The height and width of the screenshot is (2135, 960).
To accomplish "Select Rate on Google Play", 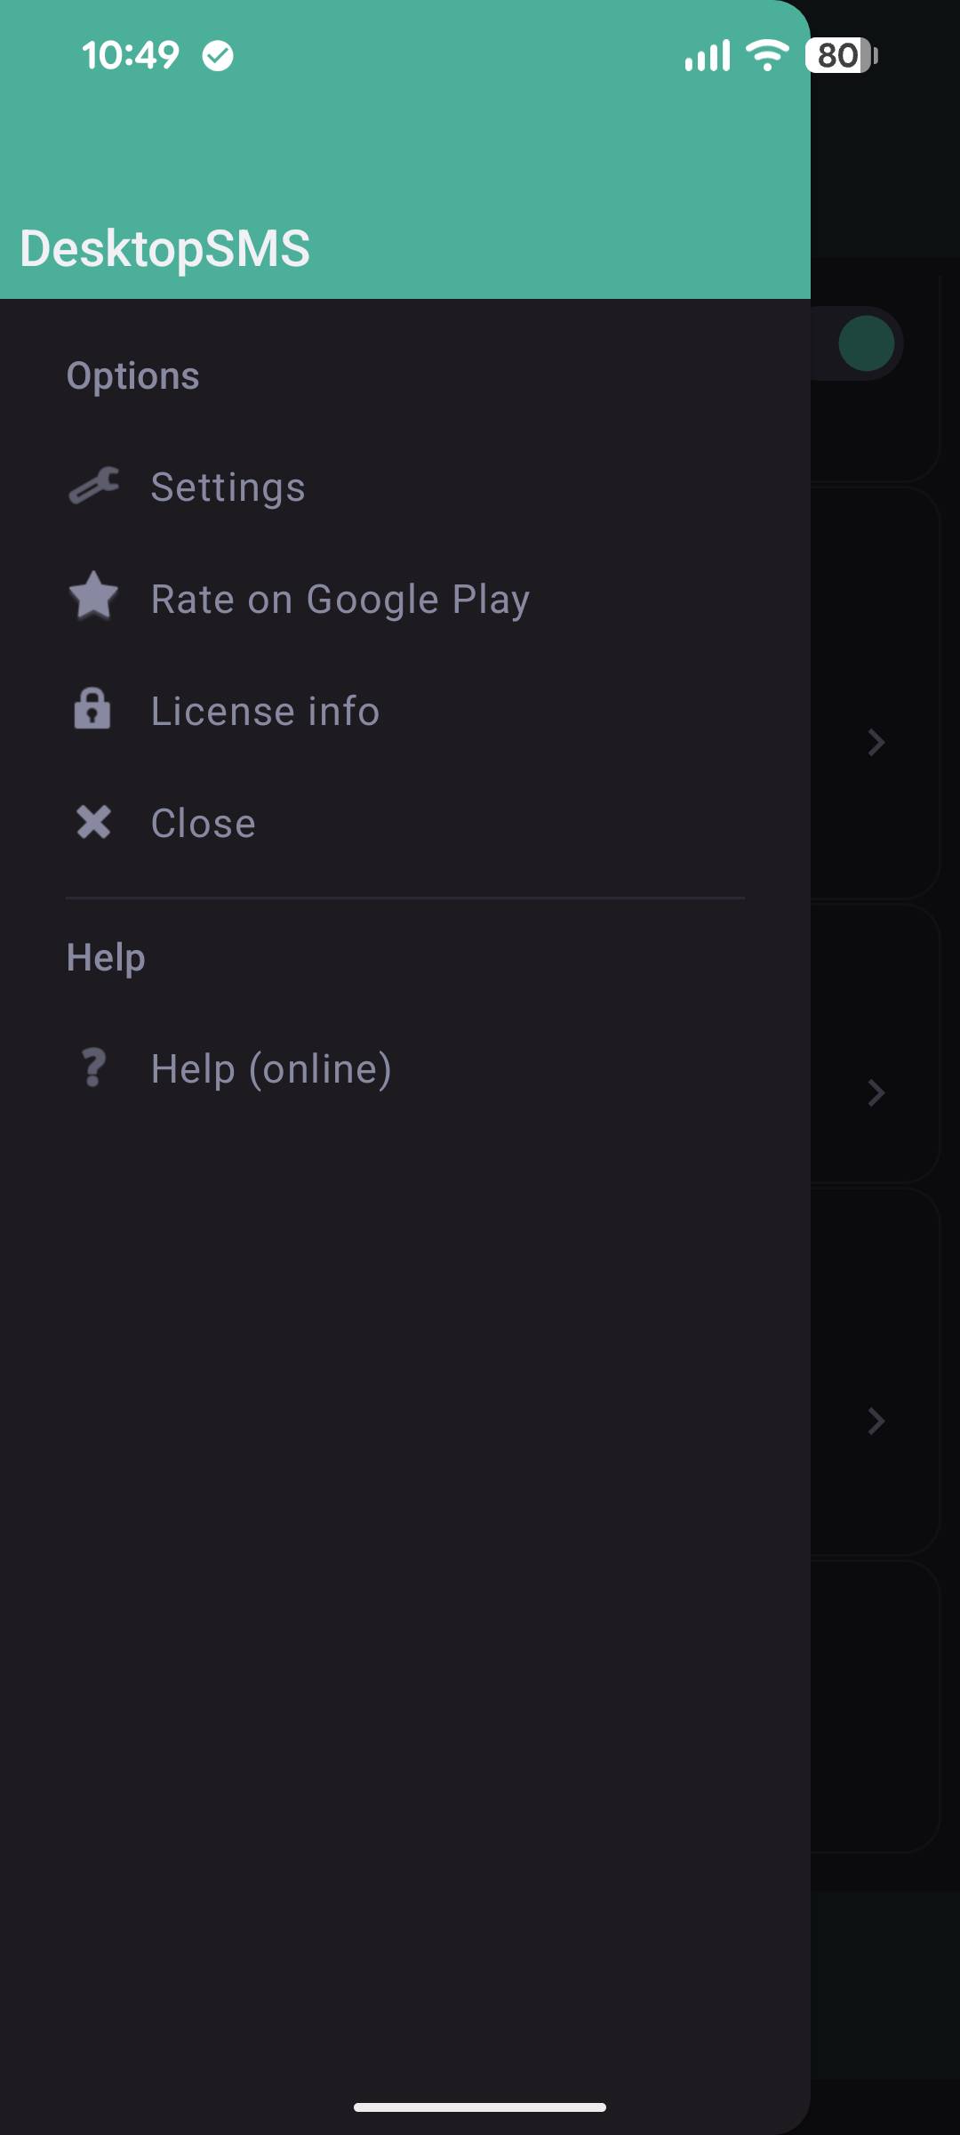I will [x=405, y=599].
